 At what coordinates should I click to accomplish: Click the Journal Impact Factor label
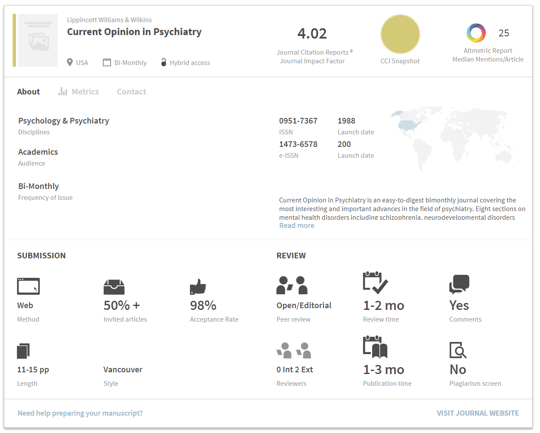312,61
